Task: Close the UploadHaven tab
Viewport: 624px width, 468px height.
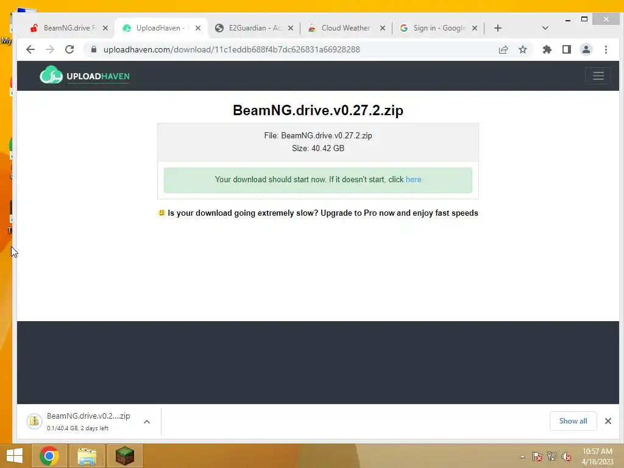Action: point(198,28)
